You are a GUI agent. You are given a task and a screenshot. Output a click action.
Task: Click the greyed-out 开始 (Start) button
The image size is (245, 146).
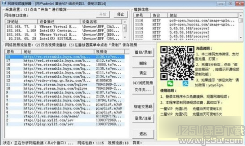coord(103,15)
